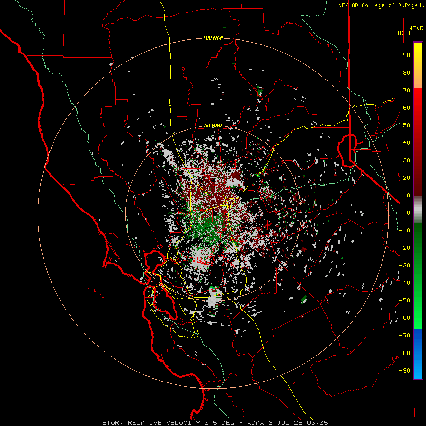Select the 100 NMI range ring label

[213, 38]
